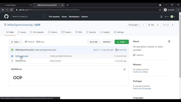Click the MillerOpenUniverisity owner link

point(20,25)
